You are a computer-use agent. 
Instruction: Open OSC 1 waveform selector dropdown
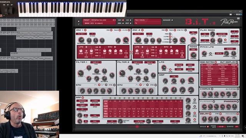81,34
